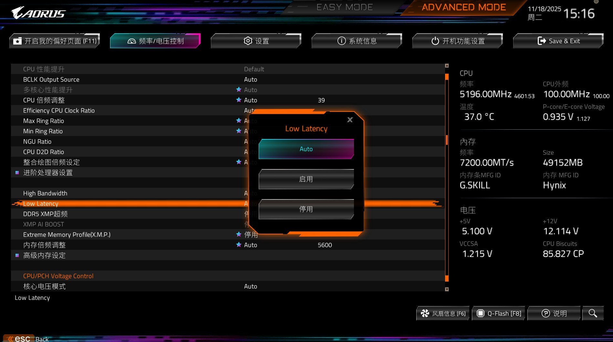Viewport: 613px width, 342px height.
Task: Toggle favorite star beside Max Ring Ratio
Action: [x=239, y=121]
